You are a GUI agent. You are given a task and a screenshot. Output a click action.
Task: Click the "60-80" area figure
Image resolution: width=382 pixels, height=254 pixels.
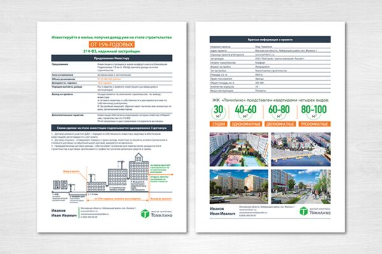coord(279,110)
